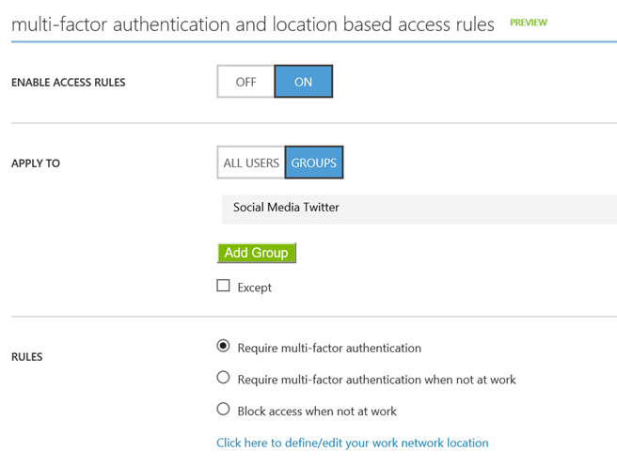Viewport: 617px width, 466px height.
Task: Click the APPLY TO section label
Action: tap(36, 163)
